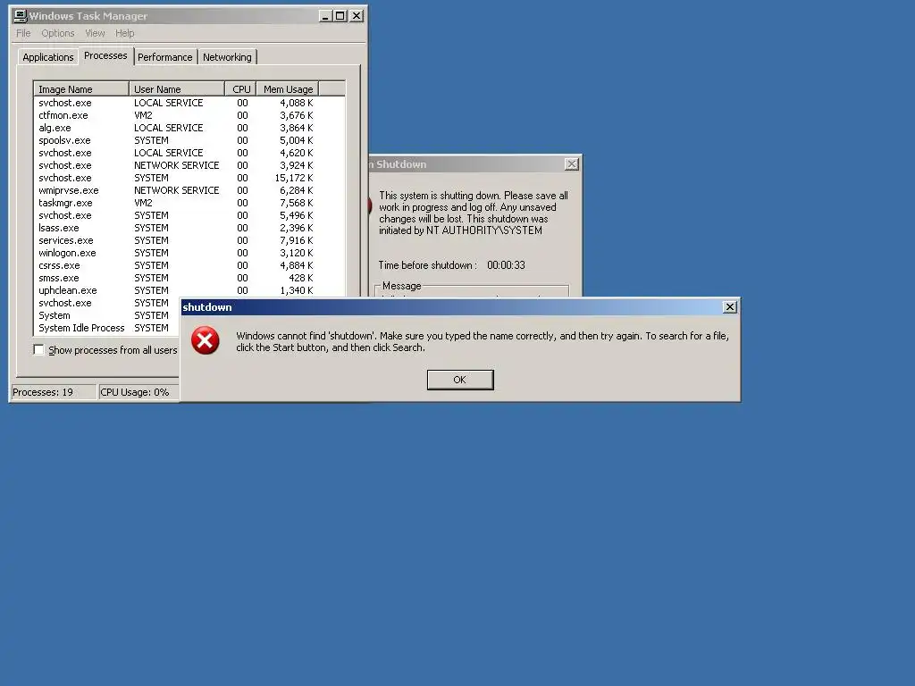This screenshot has width=915, height=686.
Task: Click the red error icon in dialog
Action: [x=206, y=340]
